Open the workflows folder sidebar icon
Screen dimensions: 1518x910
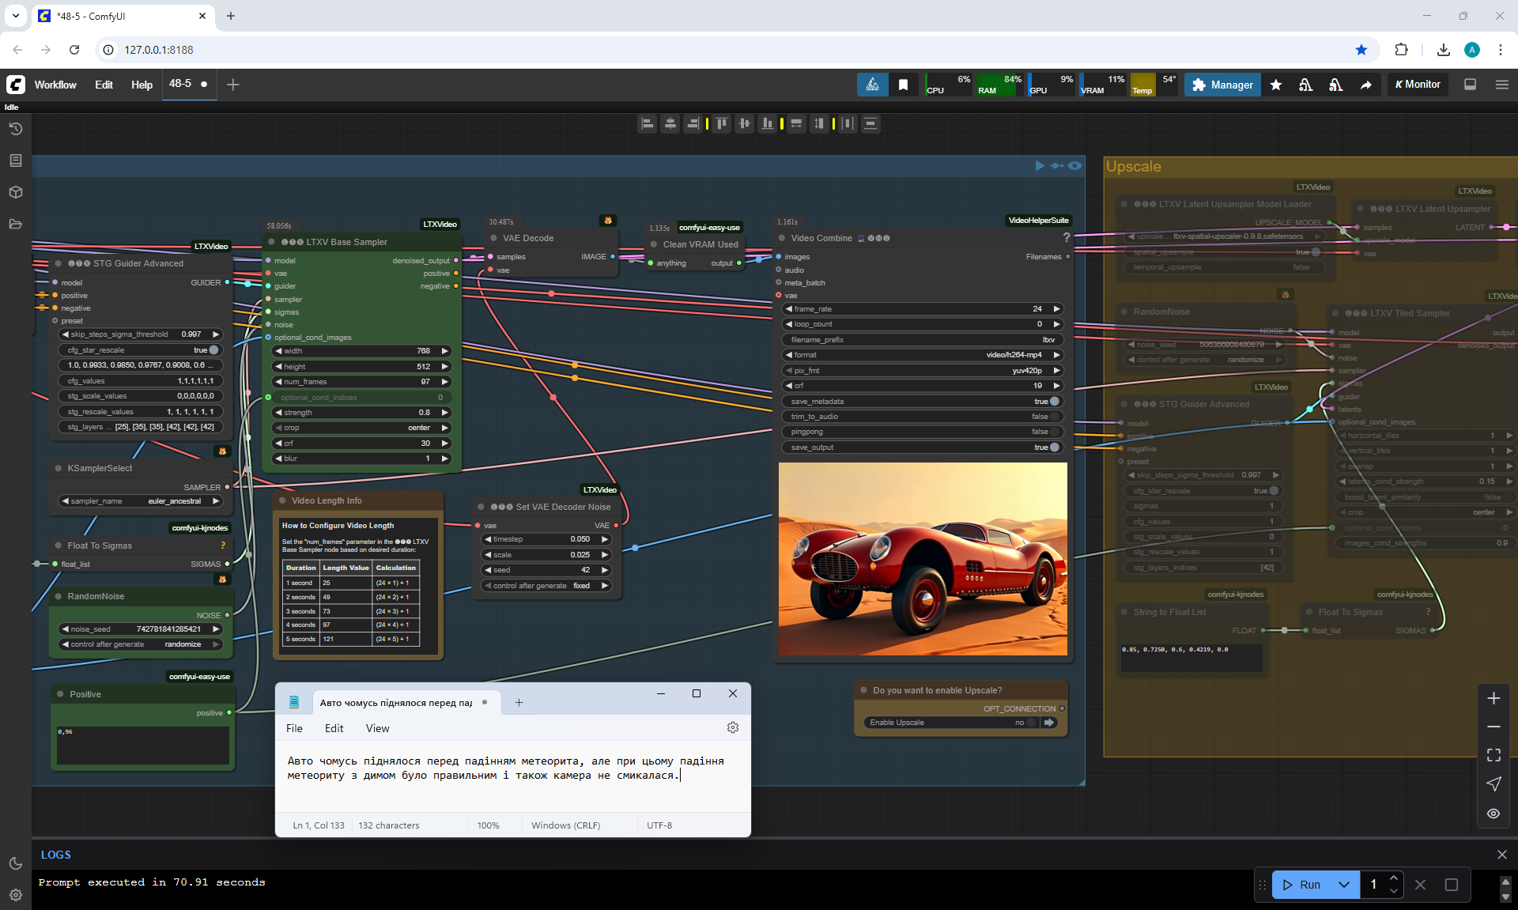tap(15, 224)
